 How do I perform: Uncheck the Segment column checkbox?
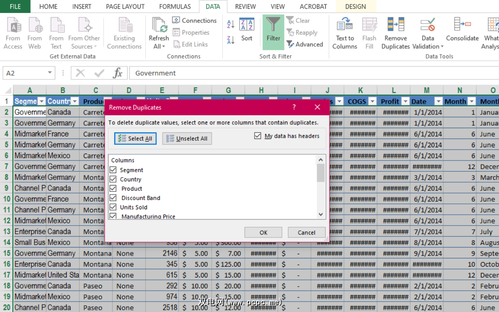[113, 170]
